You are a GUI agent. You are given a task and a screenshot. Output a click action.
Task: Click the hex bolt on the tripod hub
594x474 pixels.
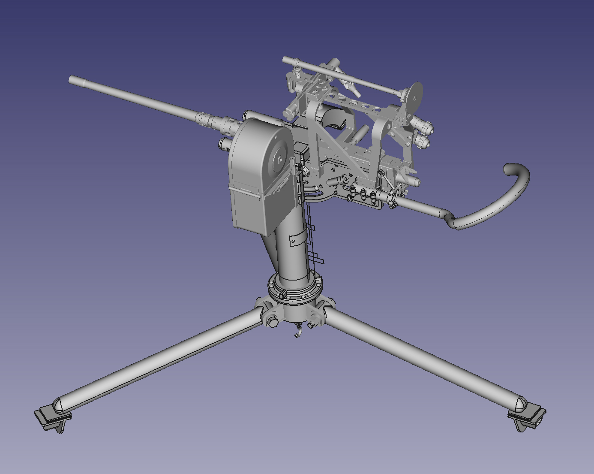tap(272, 322)
